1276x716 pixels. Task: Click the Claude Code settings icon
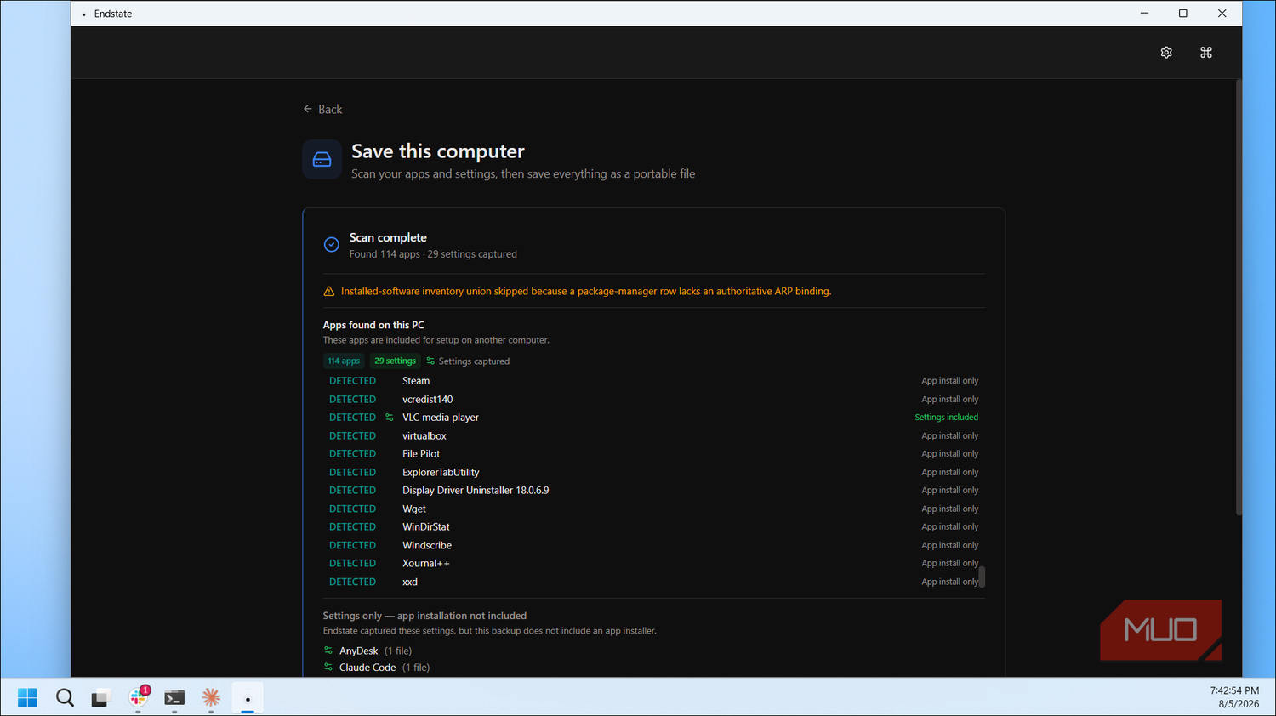tap(328, 668)
